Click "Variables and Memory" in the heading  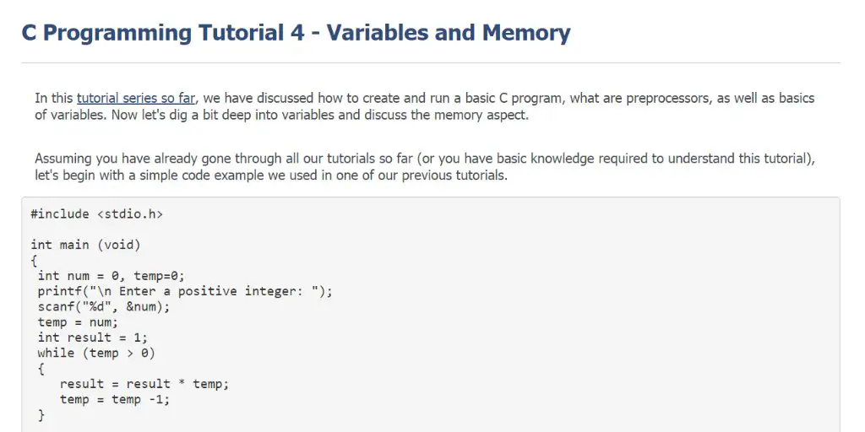click(449, 33)
